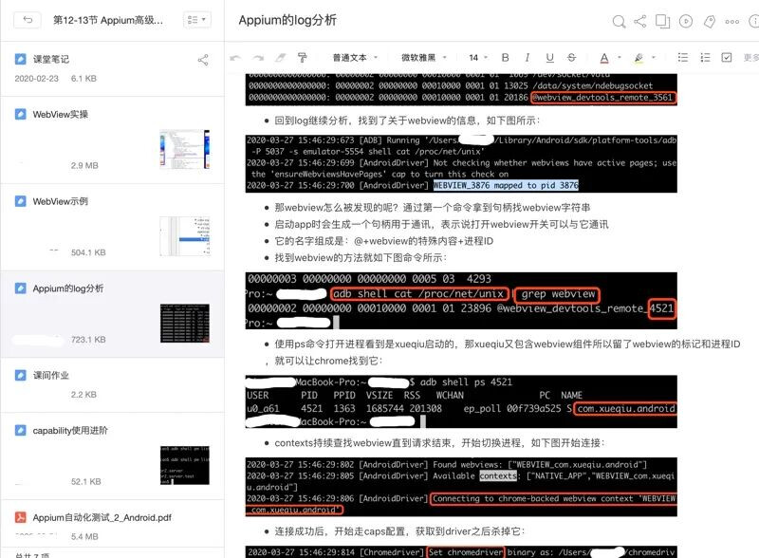Image resolution: width=759 pixels, height=558 pixels.
Task: Toggle underline formatting
Action: (x=549, y=58)
